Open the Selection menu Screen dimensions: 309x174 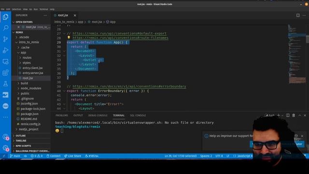(x=16, y=9)
